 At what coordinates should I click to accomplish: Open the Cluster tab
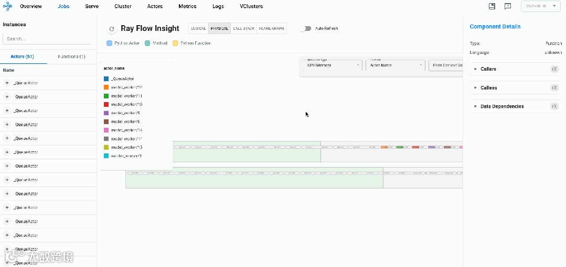tap(123, 6)
